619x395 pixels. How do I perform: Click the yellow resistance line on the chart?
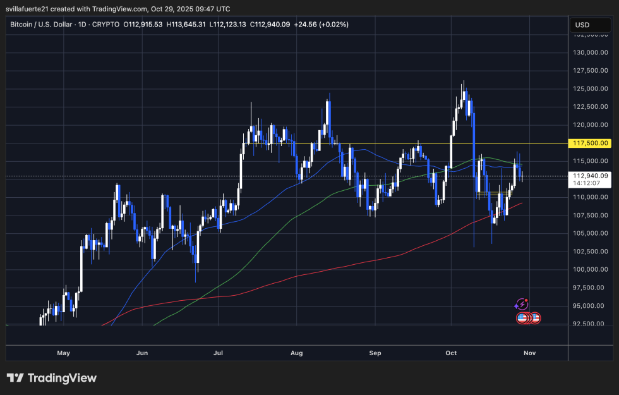(x=379, y=143)
